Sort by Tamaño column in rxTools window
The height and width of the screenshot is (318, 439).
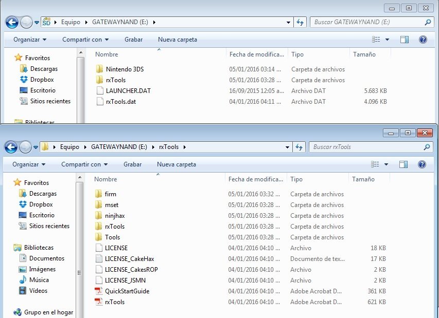(x=363, y=179)
